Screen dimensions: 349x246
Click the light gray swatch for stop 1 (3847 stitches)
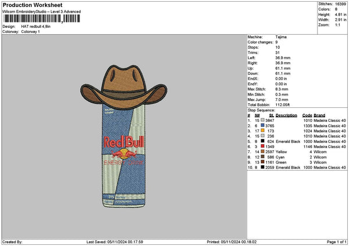[263, 120]
